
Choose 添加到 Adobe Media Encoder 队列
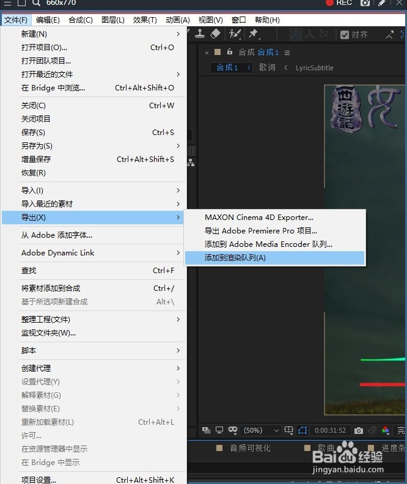pyautogui.click(x=274, y=244)
